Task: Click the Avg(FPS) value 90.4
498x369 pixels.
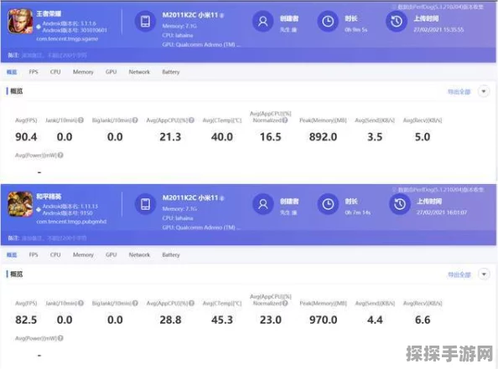Action: pos(26,137)
